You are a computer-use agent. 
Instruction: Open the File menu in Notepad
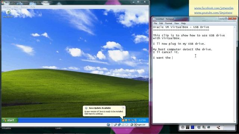tap(155, 23)
